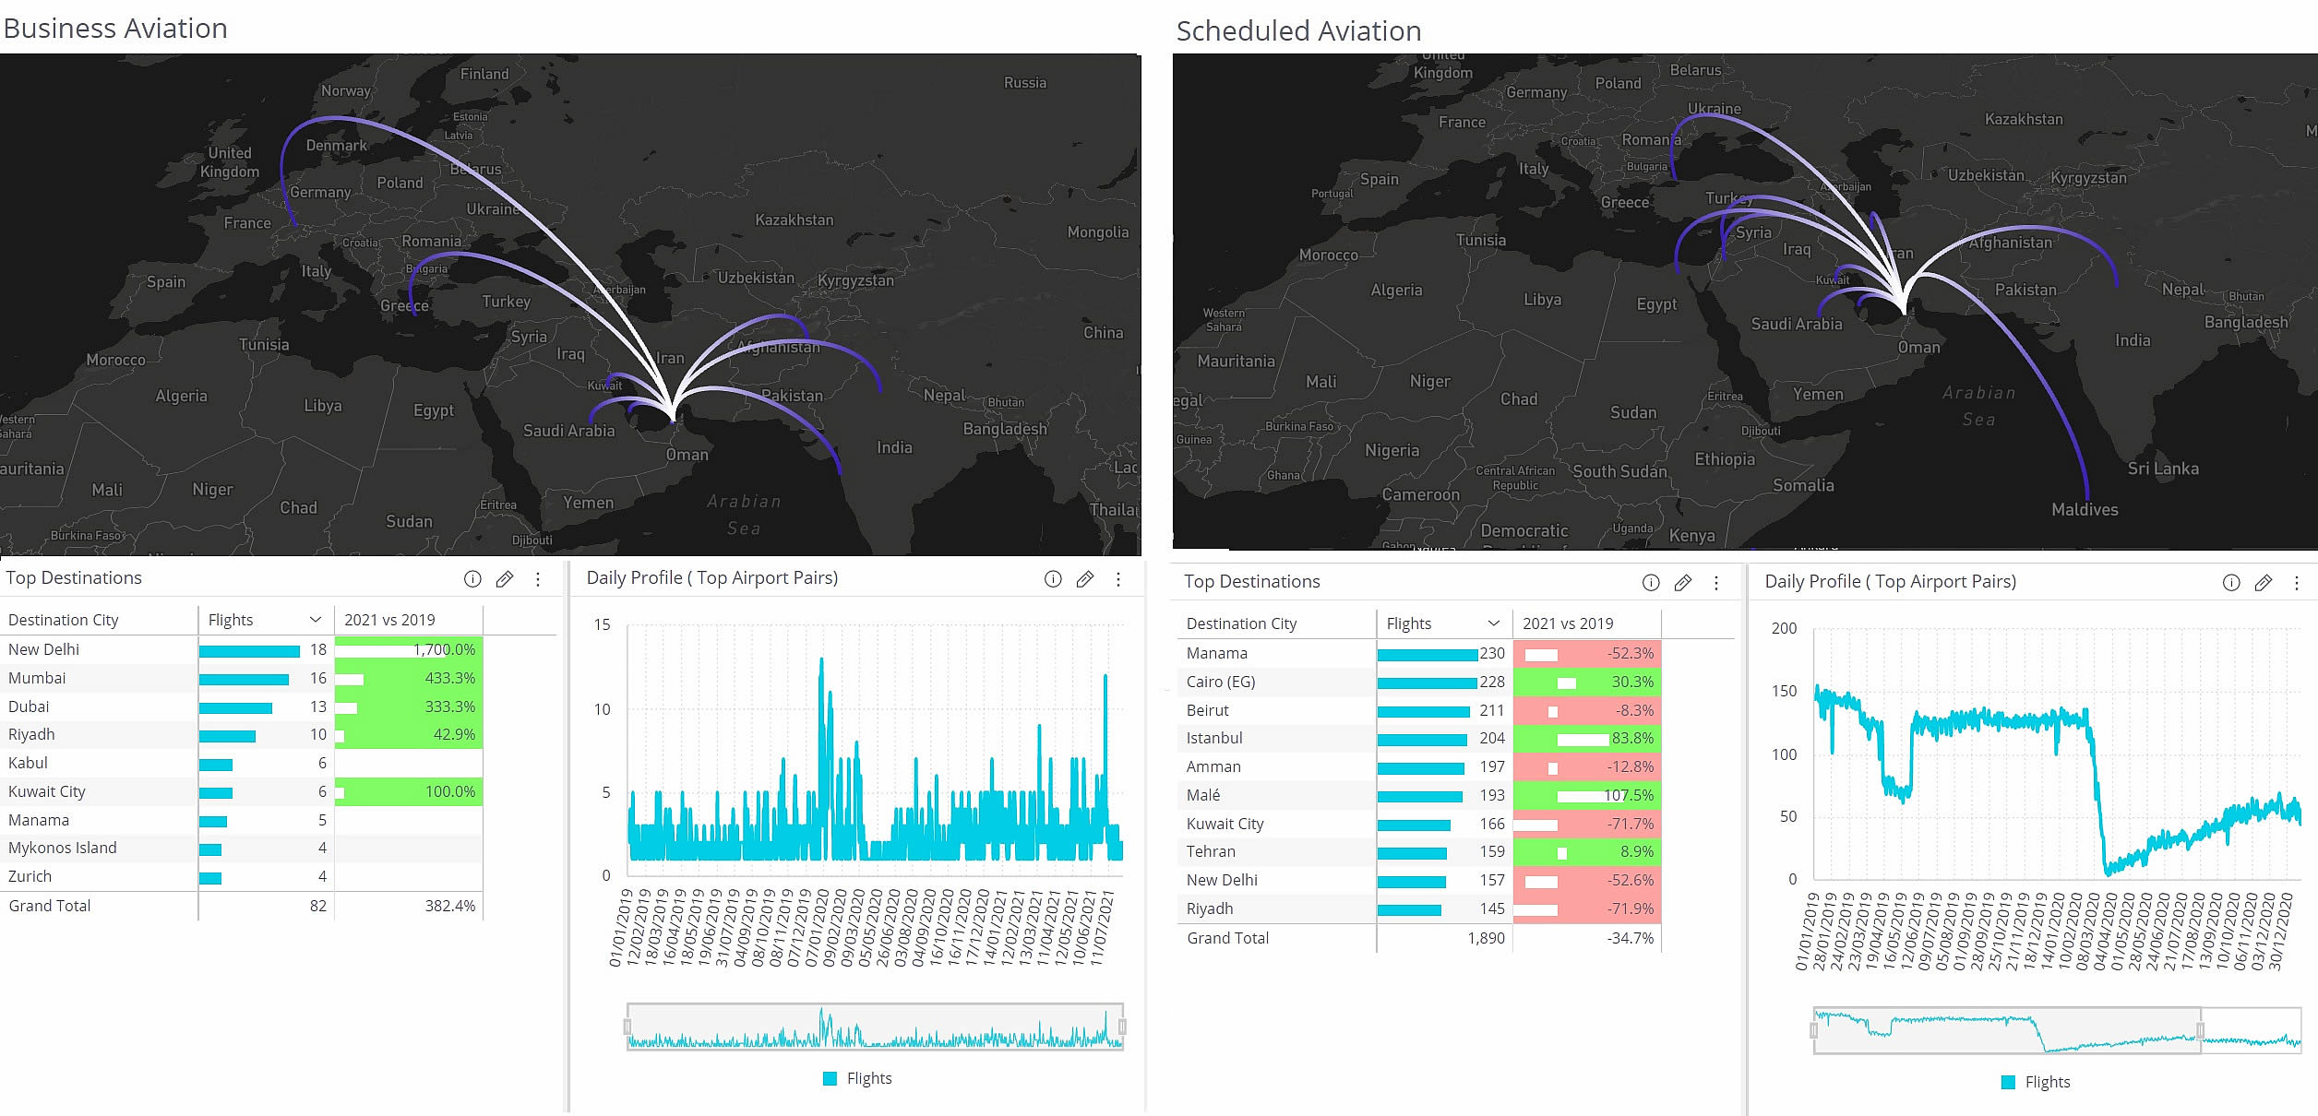Click 83.8% value for Istanbul

coord(1632,738)
